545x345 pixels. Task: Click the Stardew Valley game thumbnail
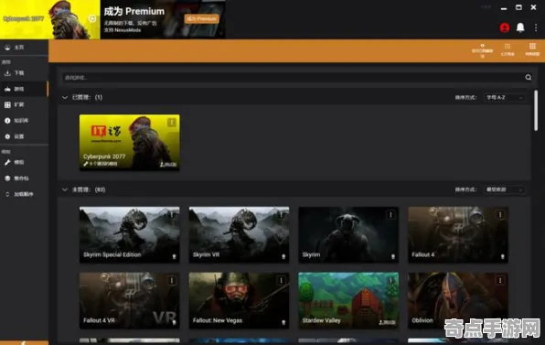coord(348,300)
